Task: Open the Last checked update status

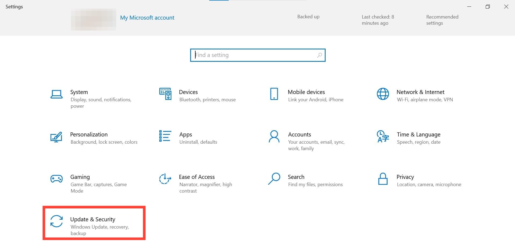Action: click(378, 20)
